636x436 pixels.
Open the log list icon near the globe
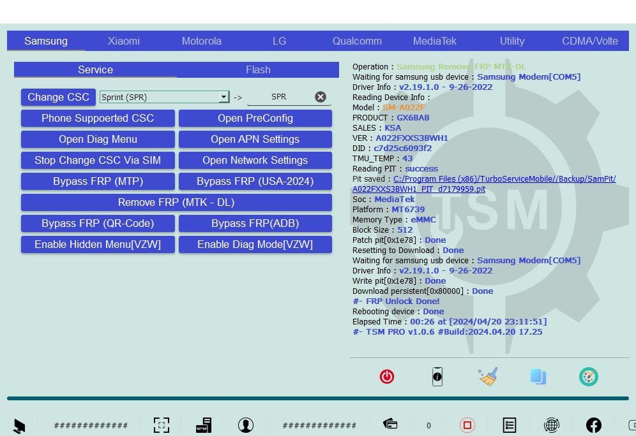509,425
